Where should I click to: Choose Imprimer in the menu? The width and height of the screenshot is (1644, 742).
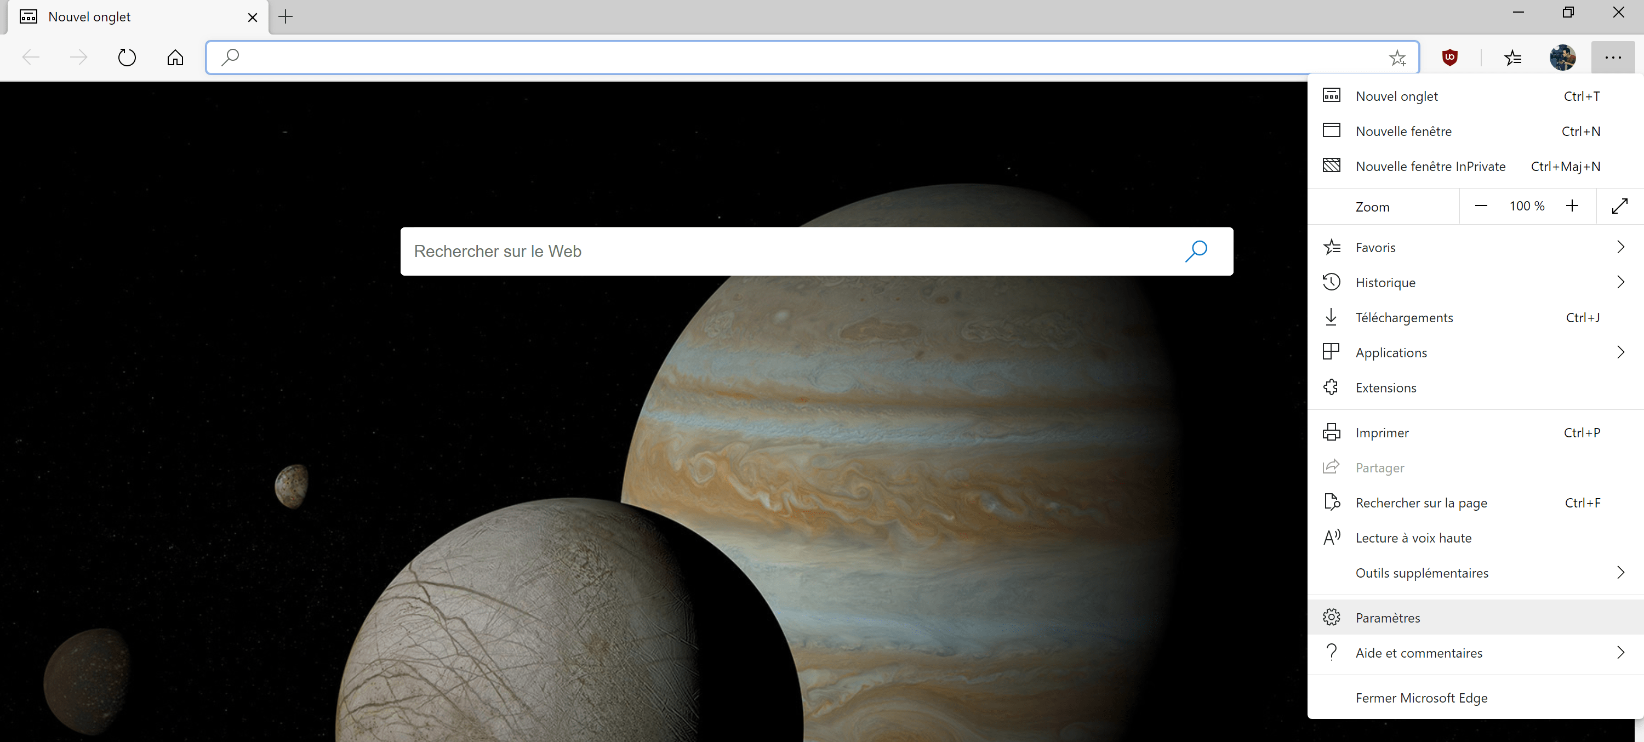pos(1476,432)
